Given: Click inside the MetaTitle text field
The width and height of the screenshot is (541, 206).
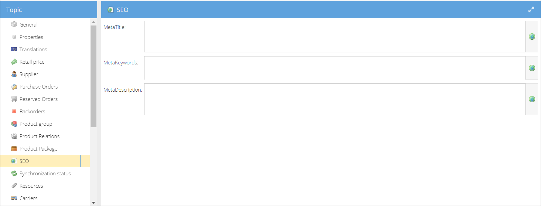Looking at the screenshot, I should click(335, 37).
